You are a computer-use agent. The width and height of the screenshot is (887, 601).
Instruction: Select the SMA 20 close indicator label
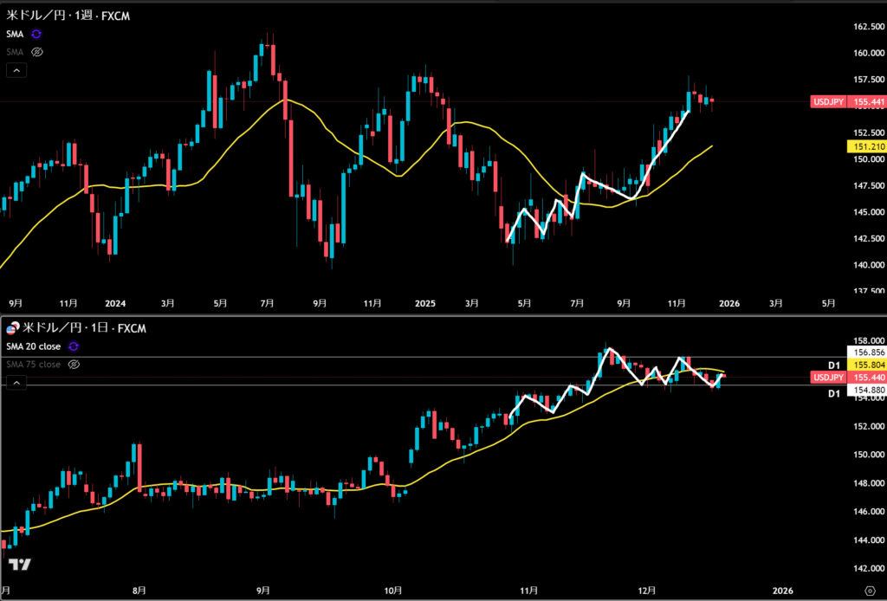click(x=34, y=346)
